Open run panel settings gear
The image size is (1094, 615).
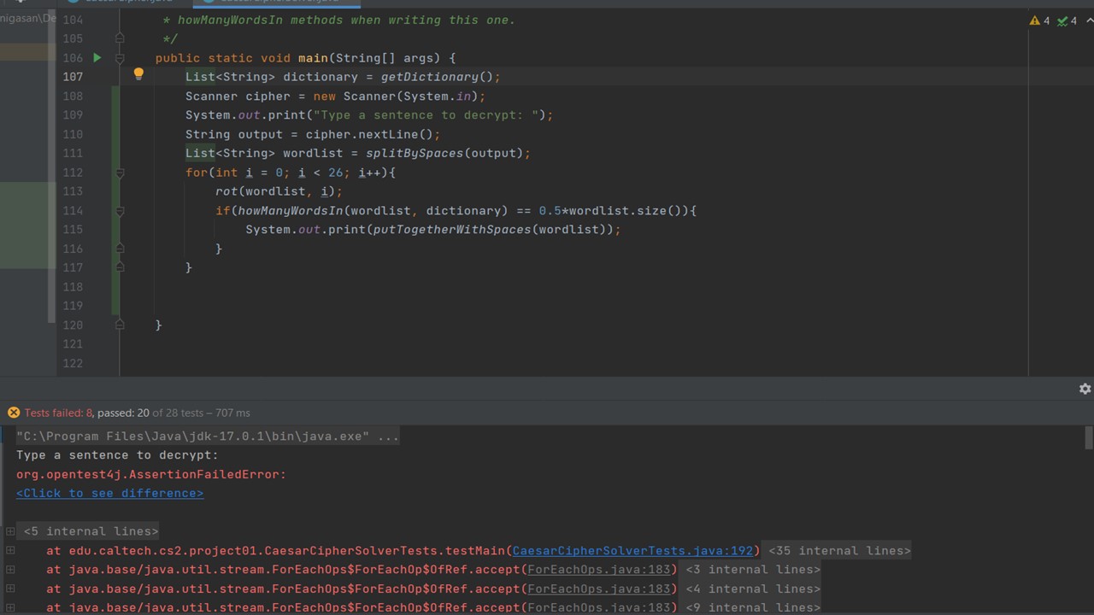pos(1085,389)
